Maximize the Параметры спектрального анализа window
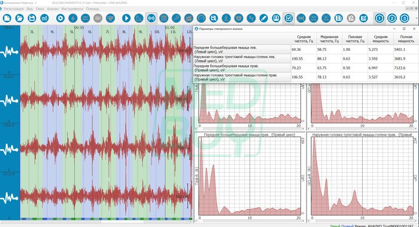 [x=404, y=29]
